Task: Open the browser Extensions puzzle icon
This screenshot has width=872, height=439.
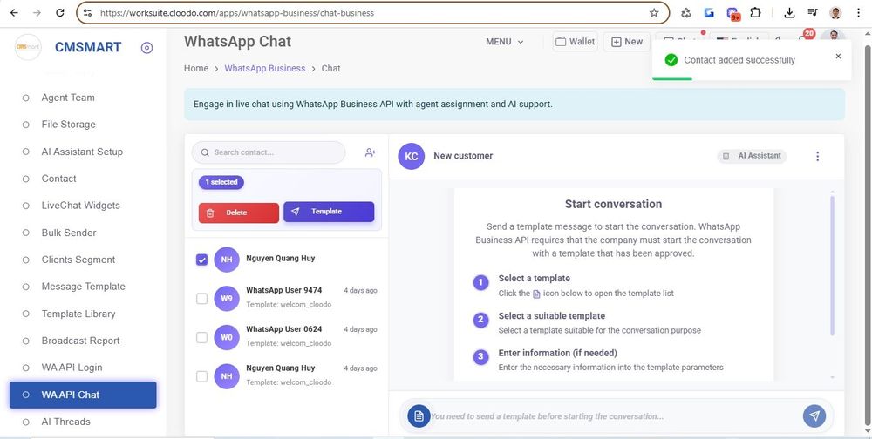Action: 755,13
